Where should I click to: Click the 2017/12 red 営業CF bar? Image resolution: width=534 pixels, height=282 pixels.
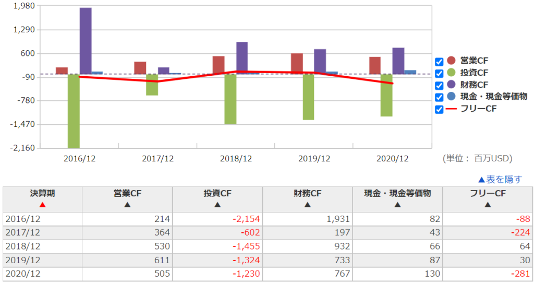(x=140, y=68)
